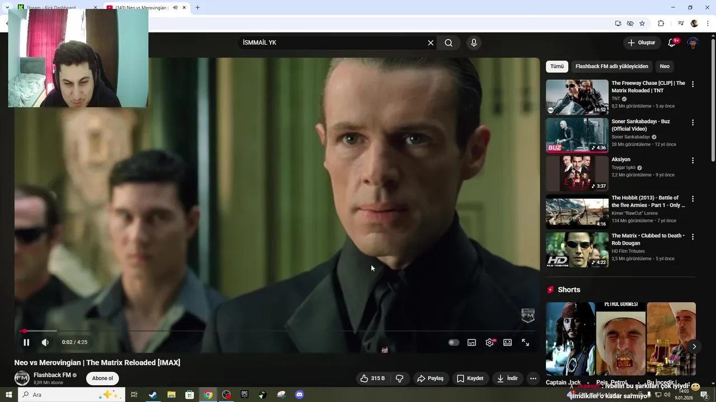The width and height of the screenshot is (716, 402).
Task: Open The Freeway Chase video thumbnail
Action: (577, 97)
